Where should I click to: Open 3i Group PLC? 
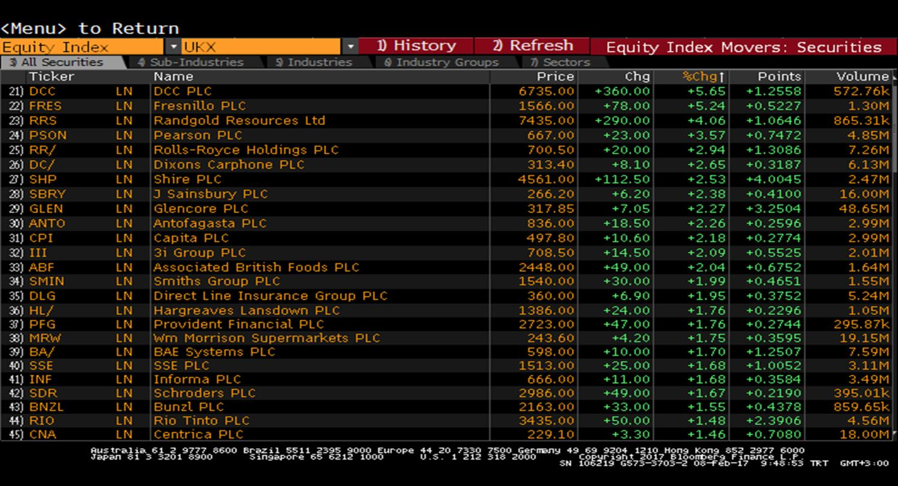click(x=199, y=253)
